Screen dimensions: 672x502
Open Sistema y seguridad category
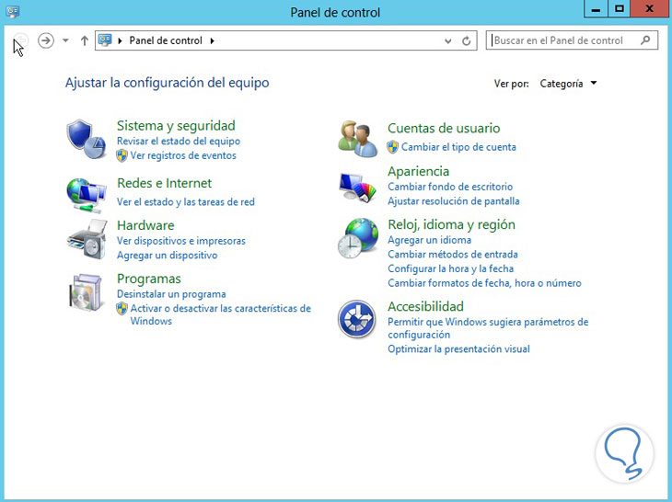(176, 125)
